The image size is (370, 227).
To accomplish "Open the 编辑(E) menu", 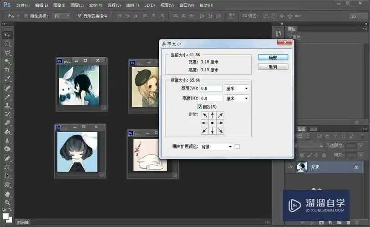I will click(41, 5).
